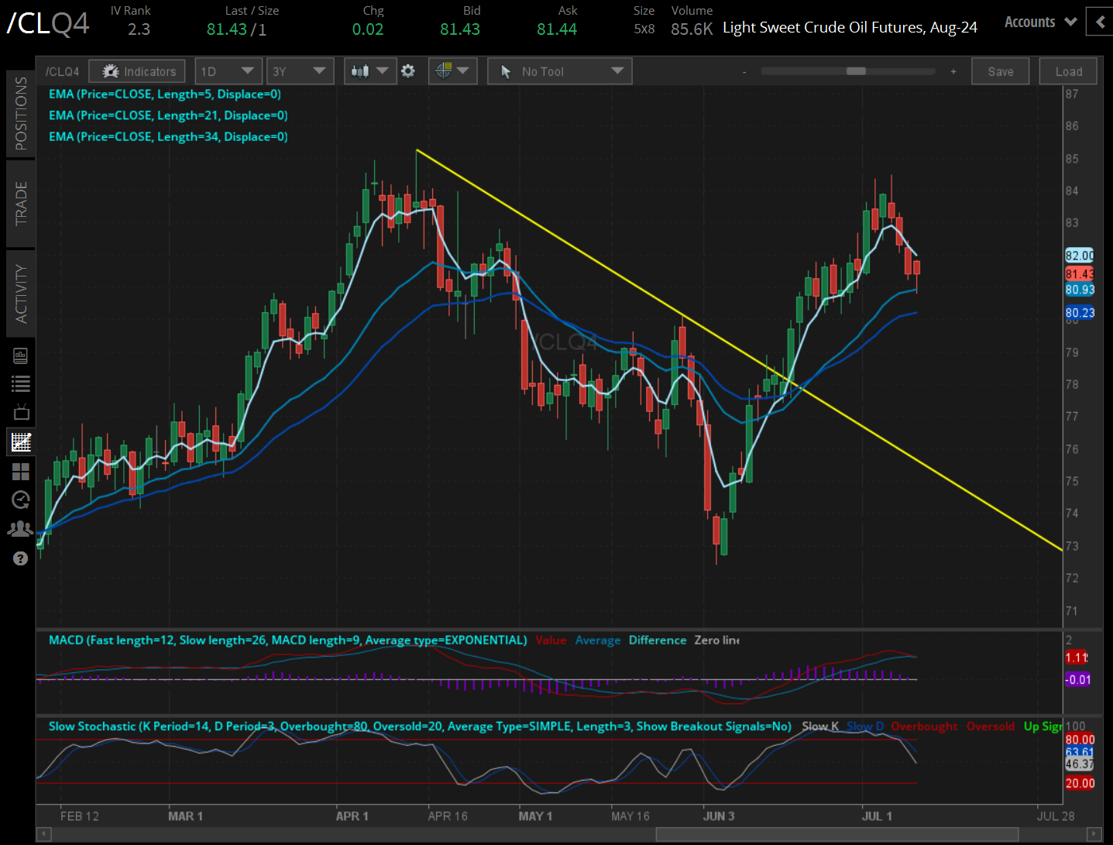The height and width of the screenshot is (845, 1113).
Task: Open the help question mark icon
Action: tap(21, 558)
